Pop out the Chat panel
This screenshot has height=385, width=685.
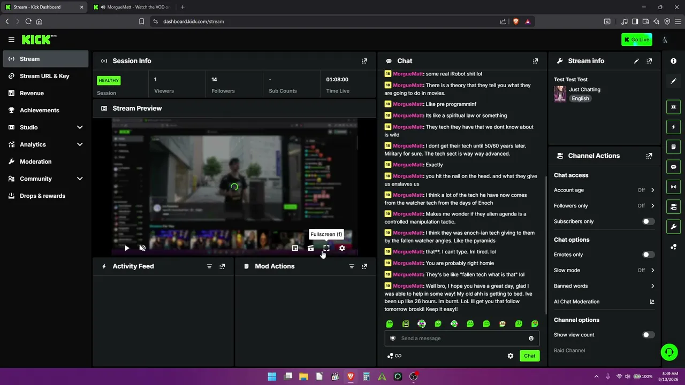(x=535, y=61)
